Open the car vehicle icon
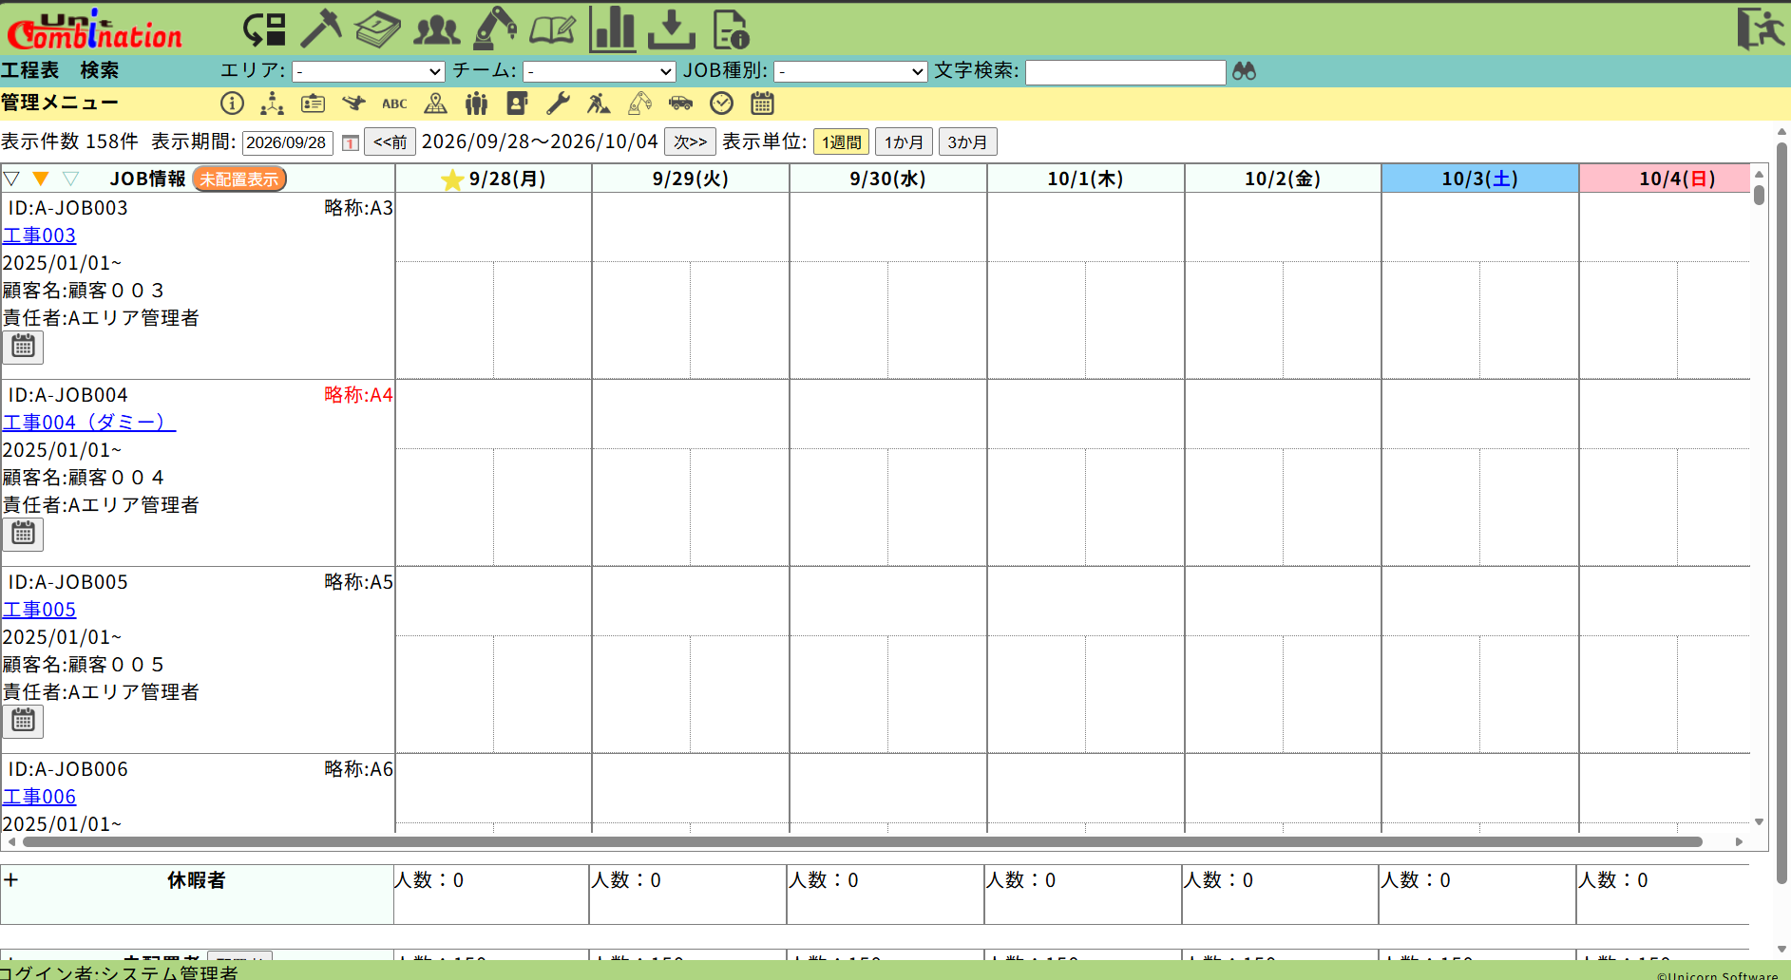Screen dimensions: 1791x980 pos(680,104)
